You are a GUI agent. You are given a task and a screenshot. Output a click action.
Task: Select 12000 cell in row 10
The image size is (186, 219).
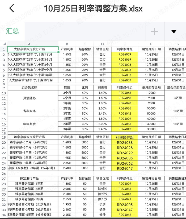pos(151,93)
